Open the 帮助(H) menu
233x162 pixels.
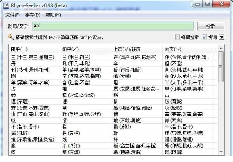(53, 15)
